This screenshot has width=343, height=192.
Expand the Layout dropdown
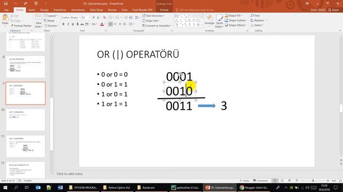tap(51, 16)
